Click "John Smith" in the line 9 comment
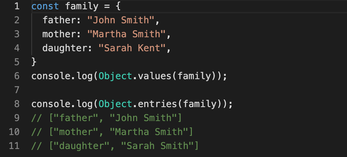Screen dimensions: 347x157 (143, 118)
